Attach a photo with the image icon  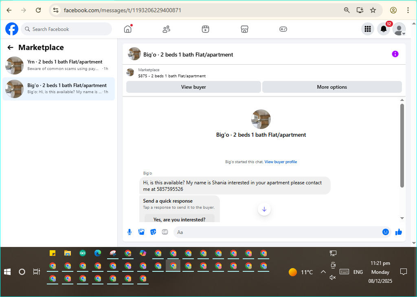(141, 232)
